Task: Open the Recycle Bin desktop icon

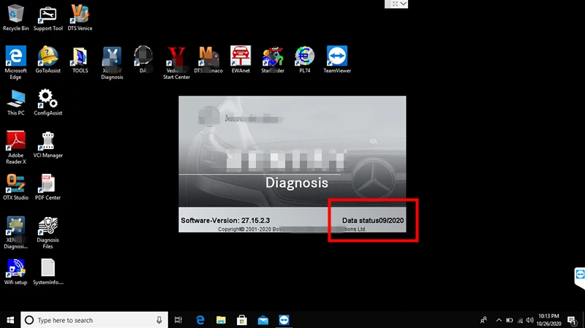Action: coord(15,17)
